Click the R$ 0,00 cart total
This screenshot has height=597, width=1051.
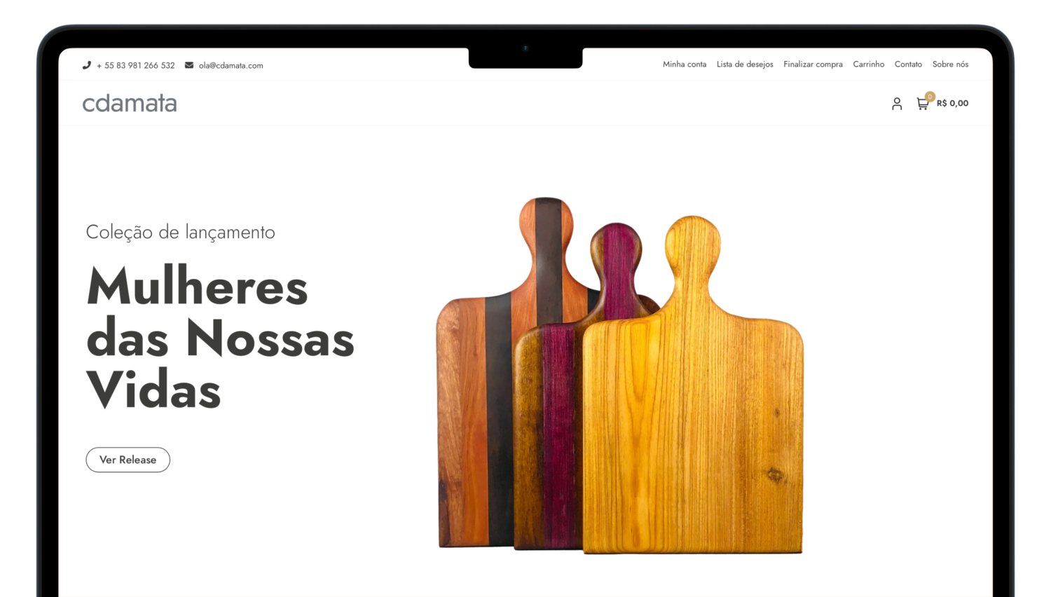952,103
